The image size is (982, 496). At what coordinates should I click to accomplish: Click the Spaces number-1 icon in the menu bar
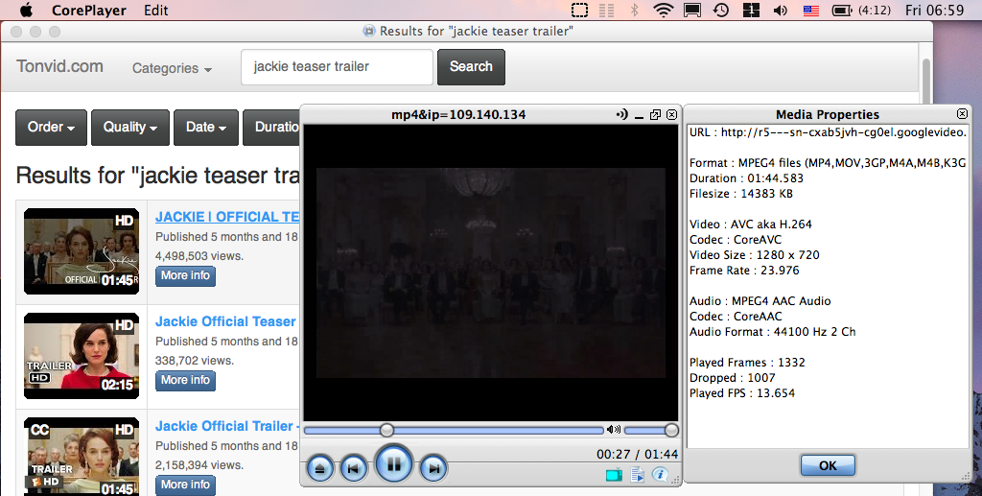coord(751,10)
